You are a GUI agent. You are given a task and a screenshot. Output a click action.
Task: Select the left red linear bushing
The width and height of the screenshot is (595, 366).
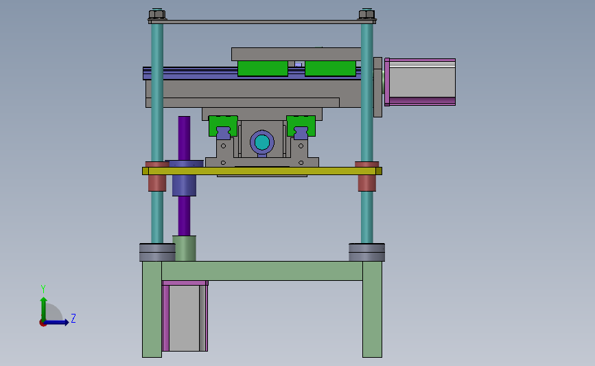click(x=157, y=183)
